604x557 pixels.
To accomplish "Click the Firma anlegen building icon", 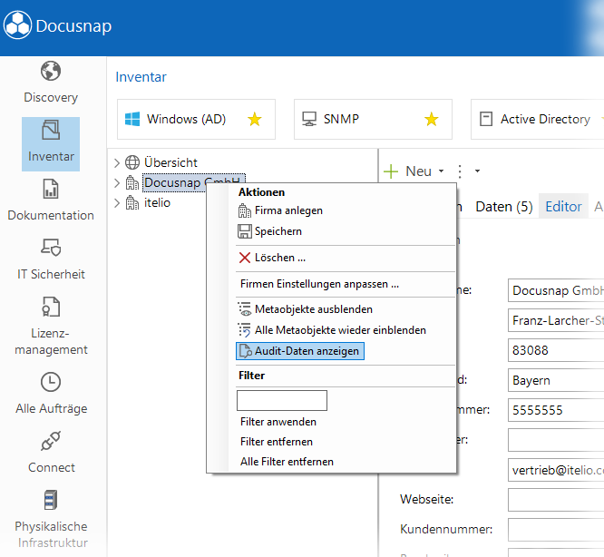I will click(245, 210).
